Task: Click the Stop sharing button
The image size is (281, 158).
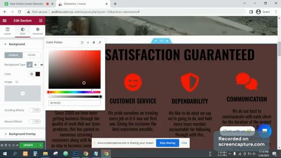Action: [x=167, y=143]
